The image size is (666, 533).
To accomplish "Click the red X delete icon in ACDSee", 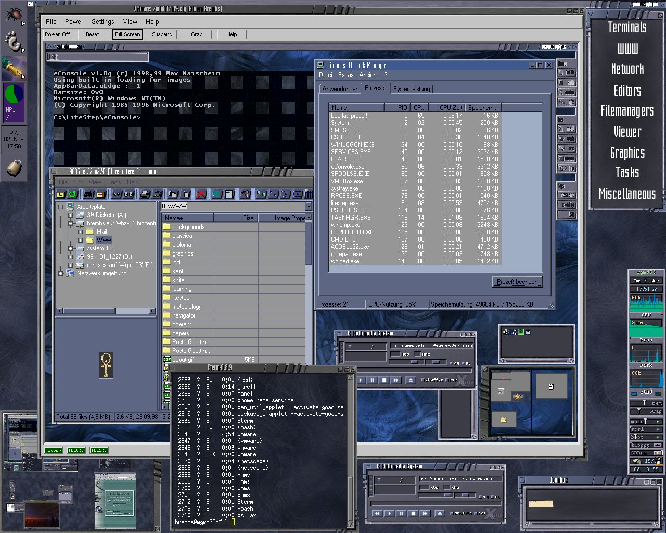I will 201,194.
